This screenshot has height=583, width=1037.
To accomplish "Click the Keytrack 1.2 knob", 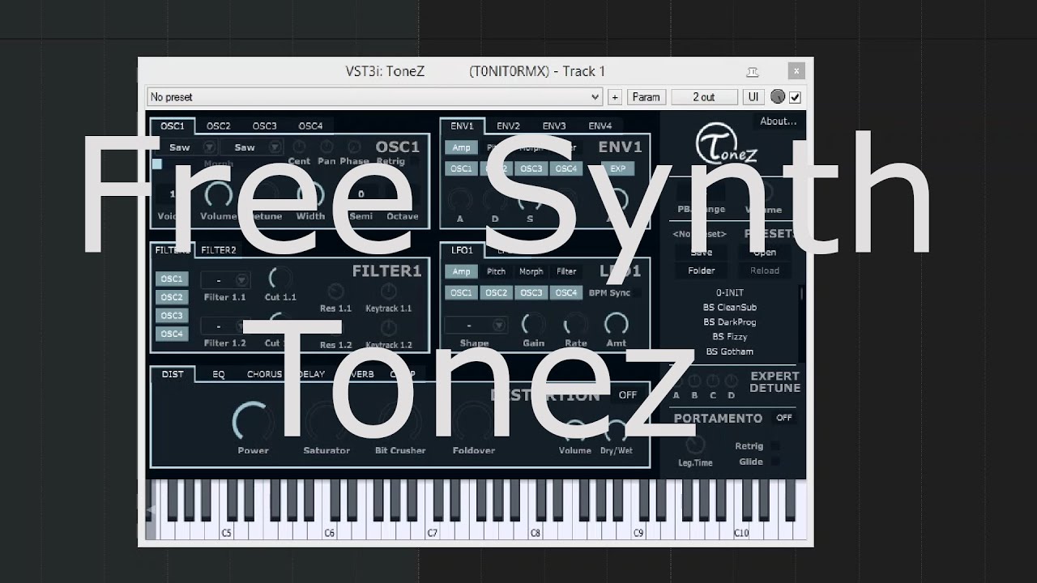I will [388, 328].
